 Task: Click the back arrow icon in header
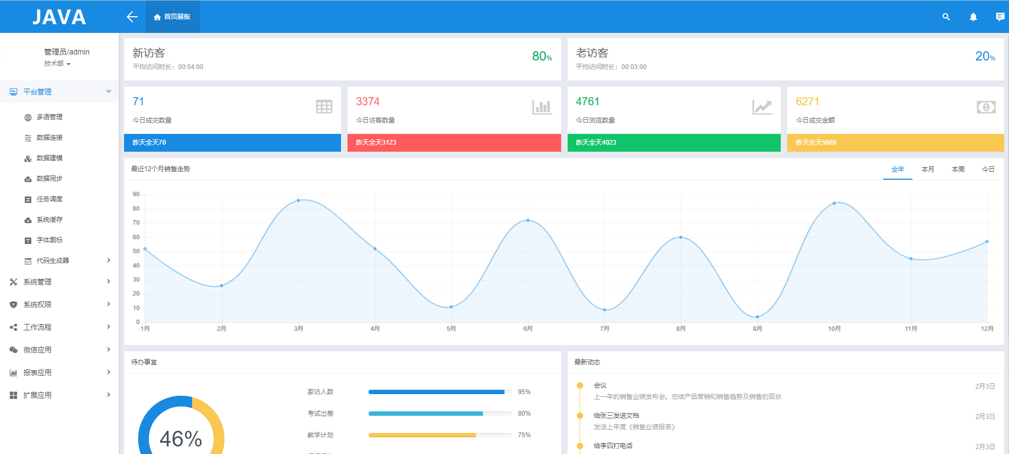coord(132,17)
